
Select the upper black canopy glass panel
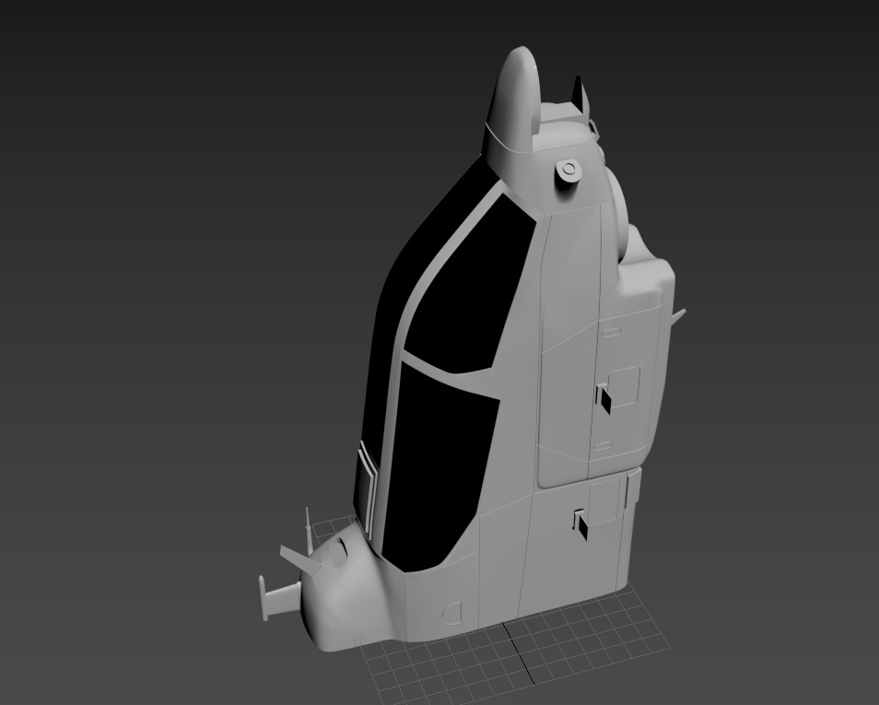[x=468, y=286]
